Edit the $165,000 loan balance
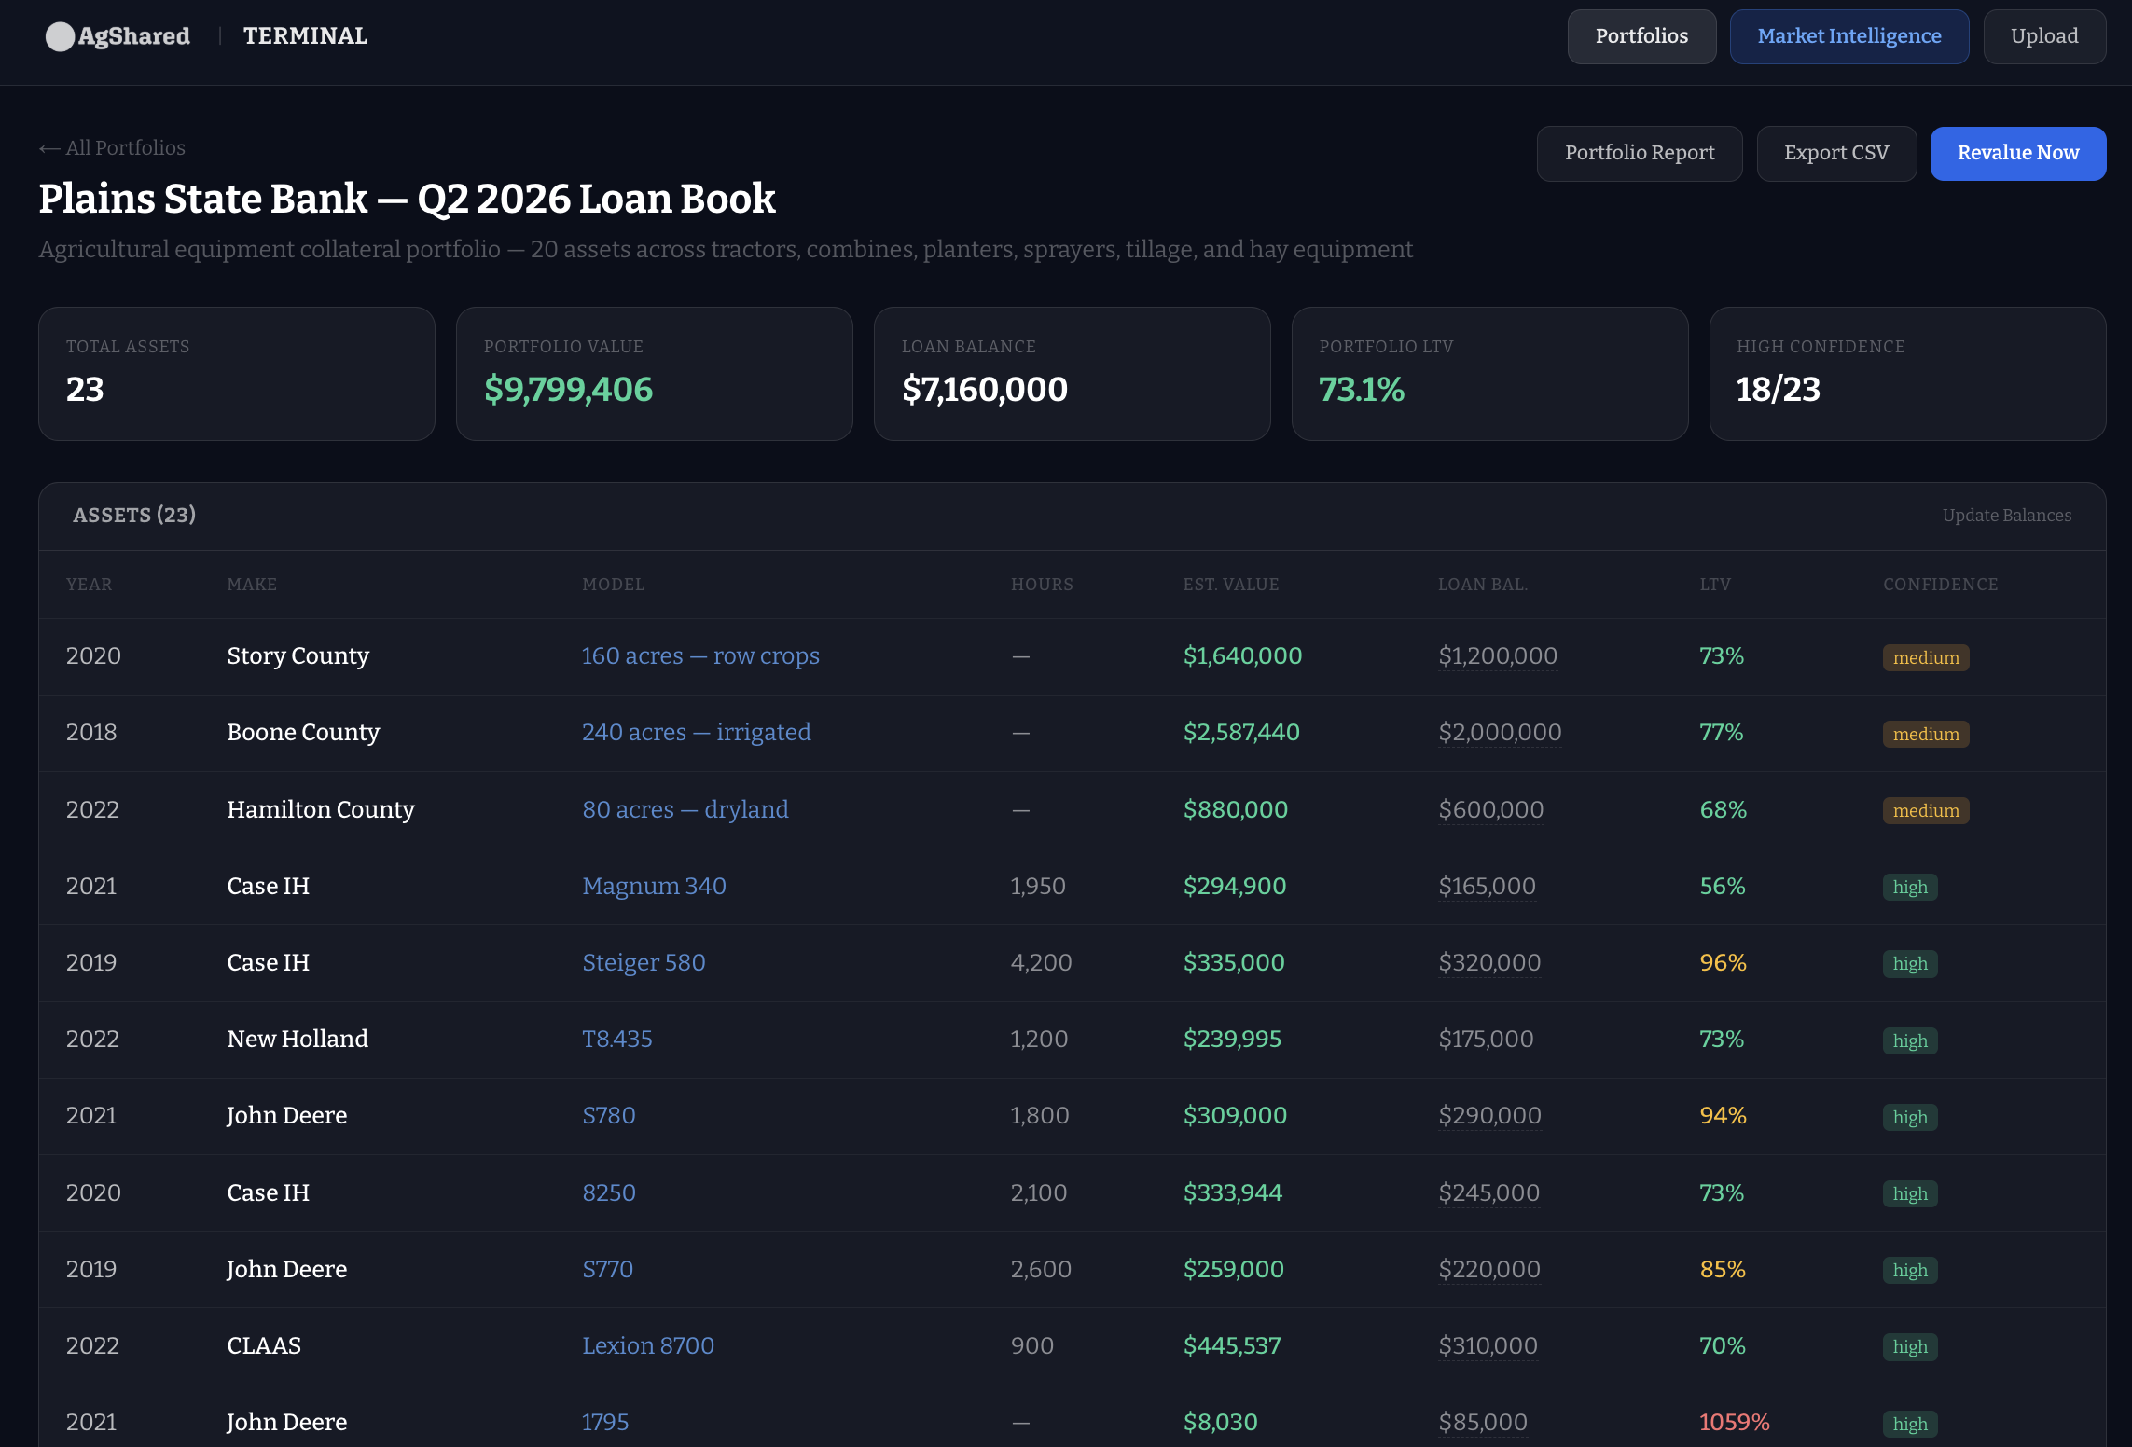 click(1487, 886)
